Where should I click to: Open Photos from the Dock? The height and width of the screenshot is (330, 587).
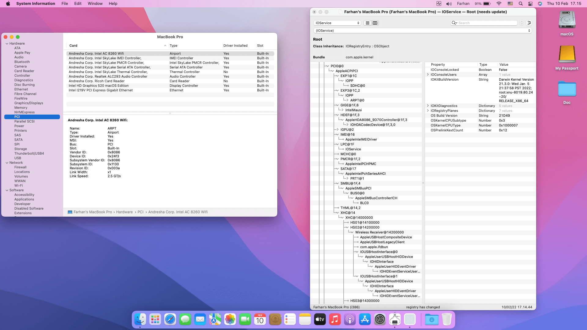tap(230, 320)
